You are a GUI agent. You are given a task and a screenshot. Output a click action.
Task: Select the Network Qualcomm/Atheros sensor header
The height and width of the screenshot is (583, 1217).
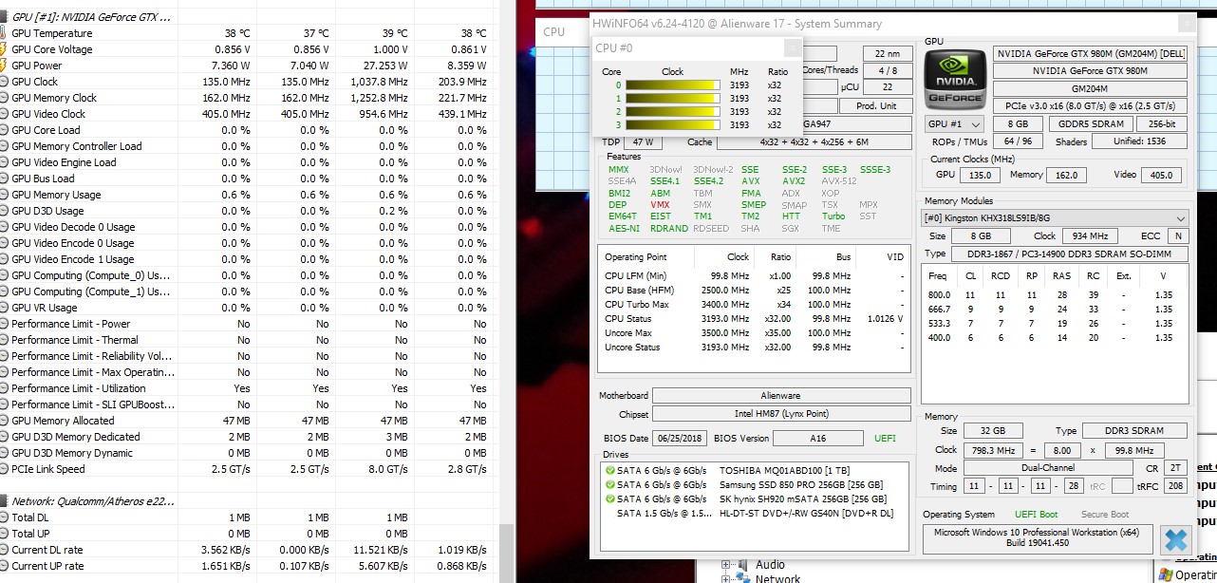93,500
